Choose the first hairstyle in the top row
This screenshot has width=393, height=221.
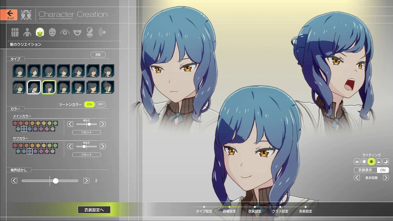tap(19, 70)
